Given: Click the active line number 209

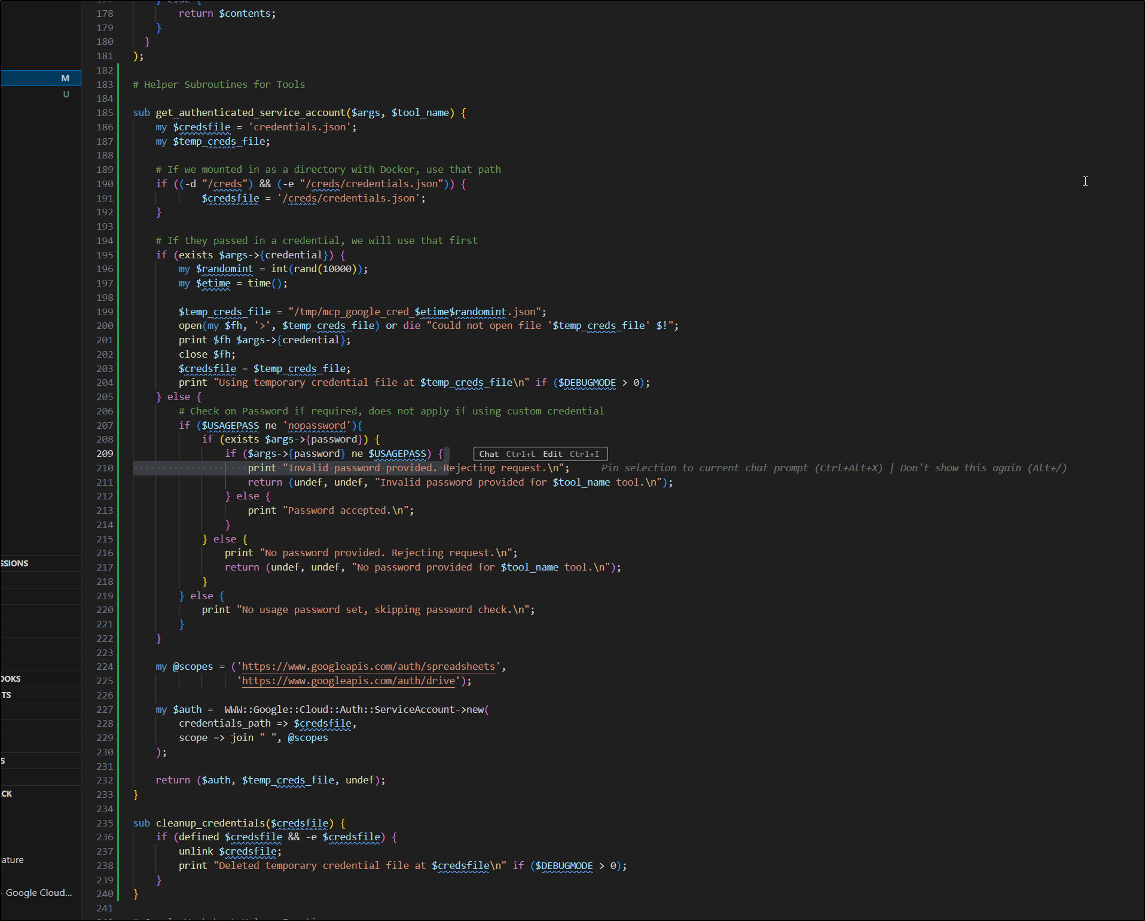Looking at the screenshot, I should click(105, 453).
